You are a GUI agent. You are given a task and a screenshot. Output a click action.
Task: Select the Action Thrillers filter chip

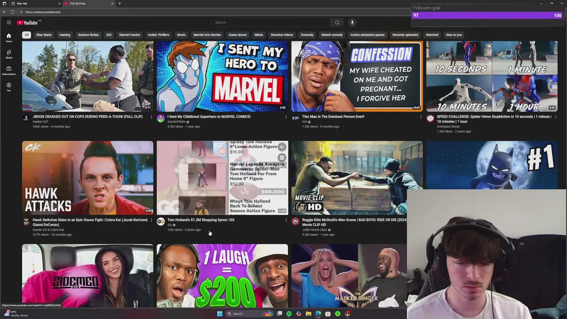point(158,35)
